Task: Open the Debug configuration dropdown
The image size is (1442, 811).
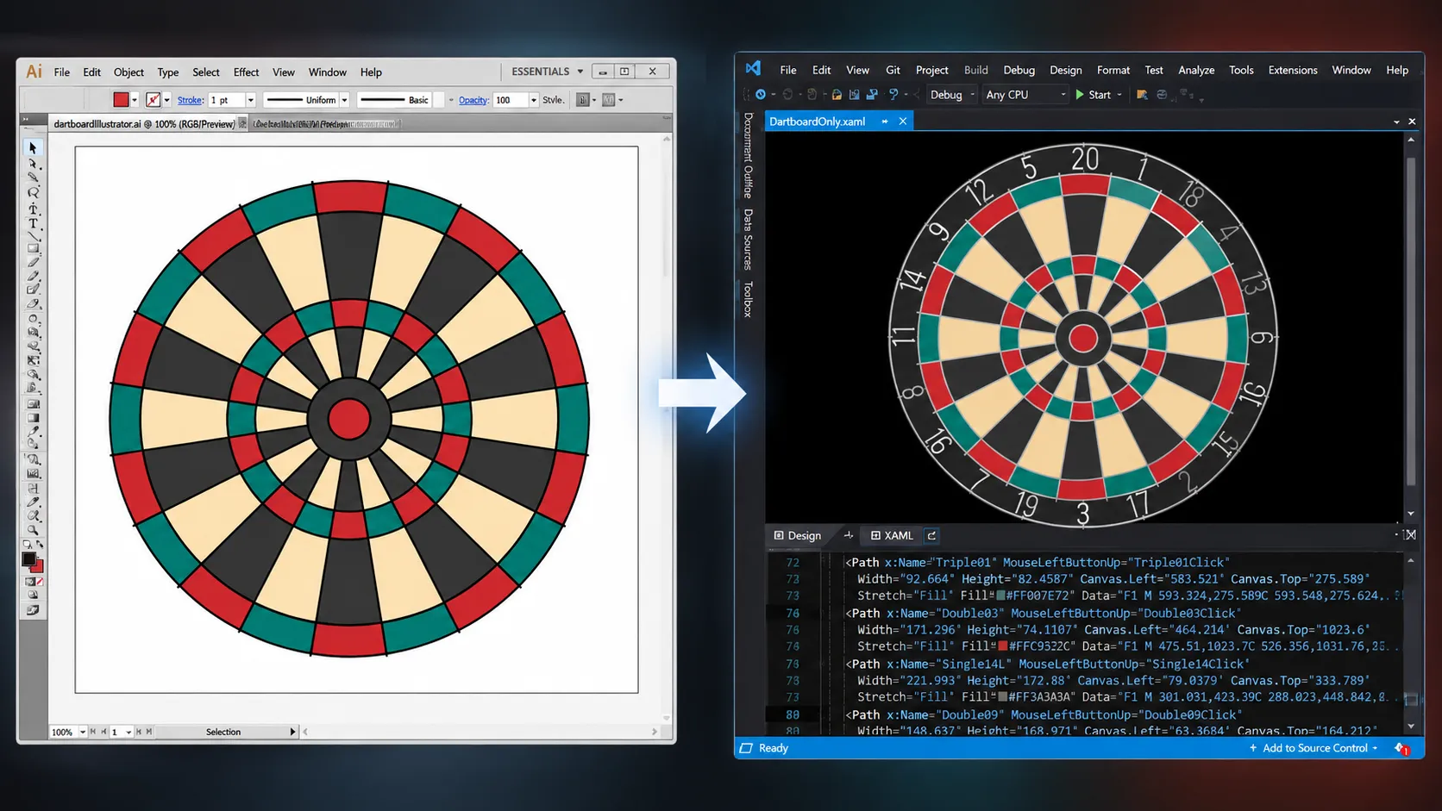Action: (951, 95)
